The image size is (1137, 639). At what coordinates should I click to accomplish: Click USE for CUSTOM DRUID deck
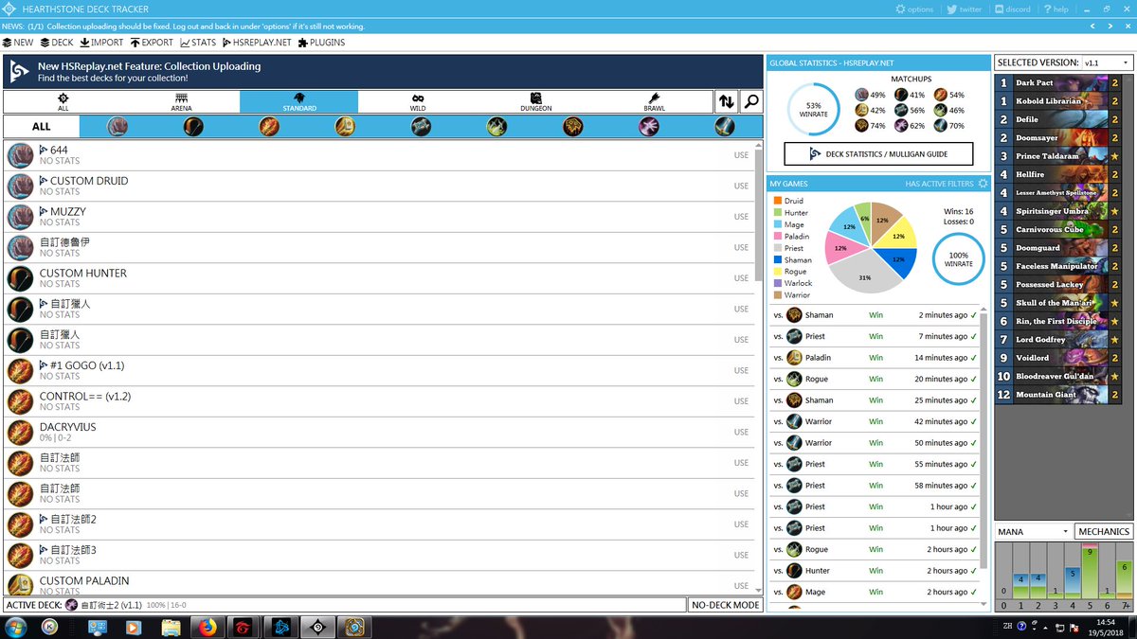(x=741, y=186)
